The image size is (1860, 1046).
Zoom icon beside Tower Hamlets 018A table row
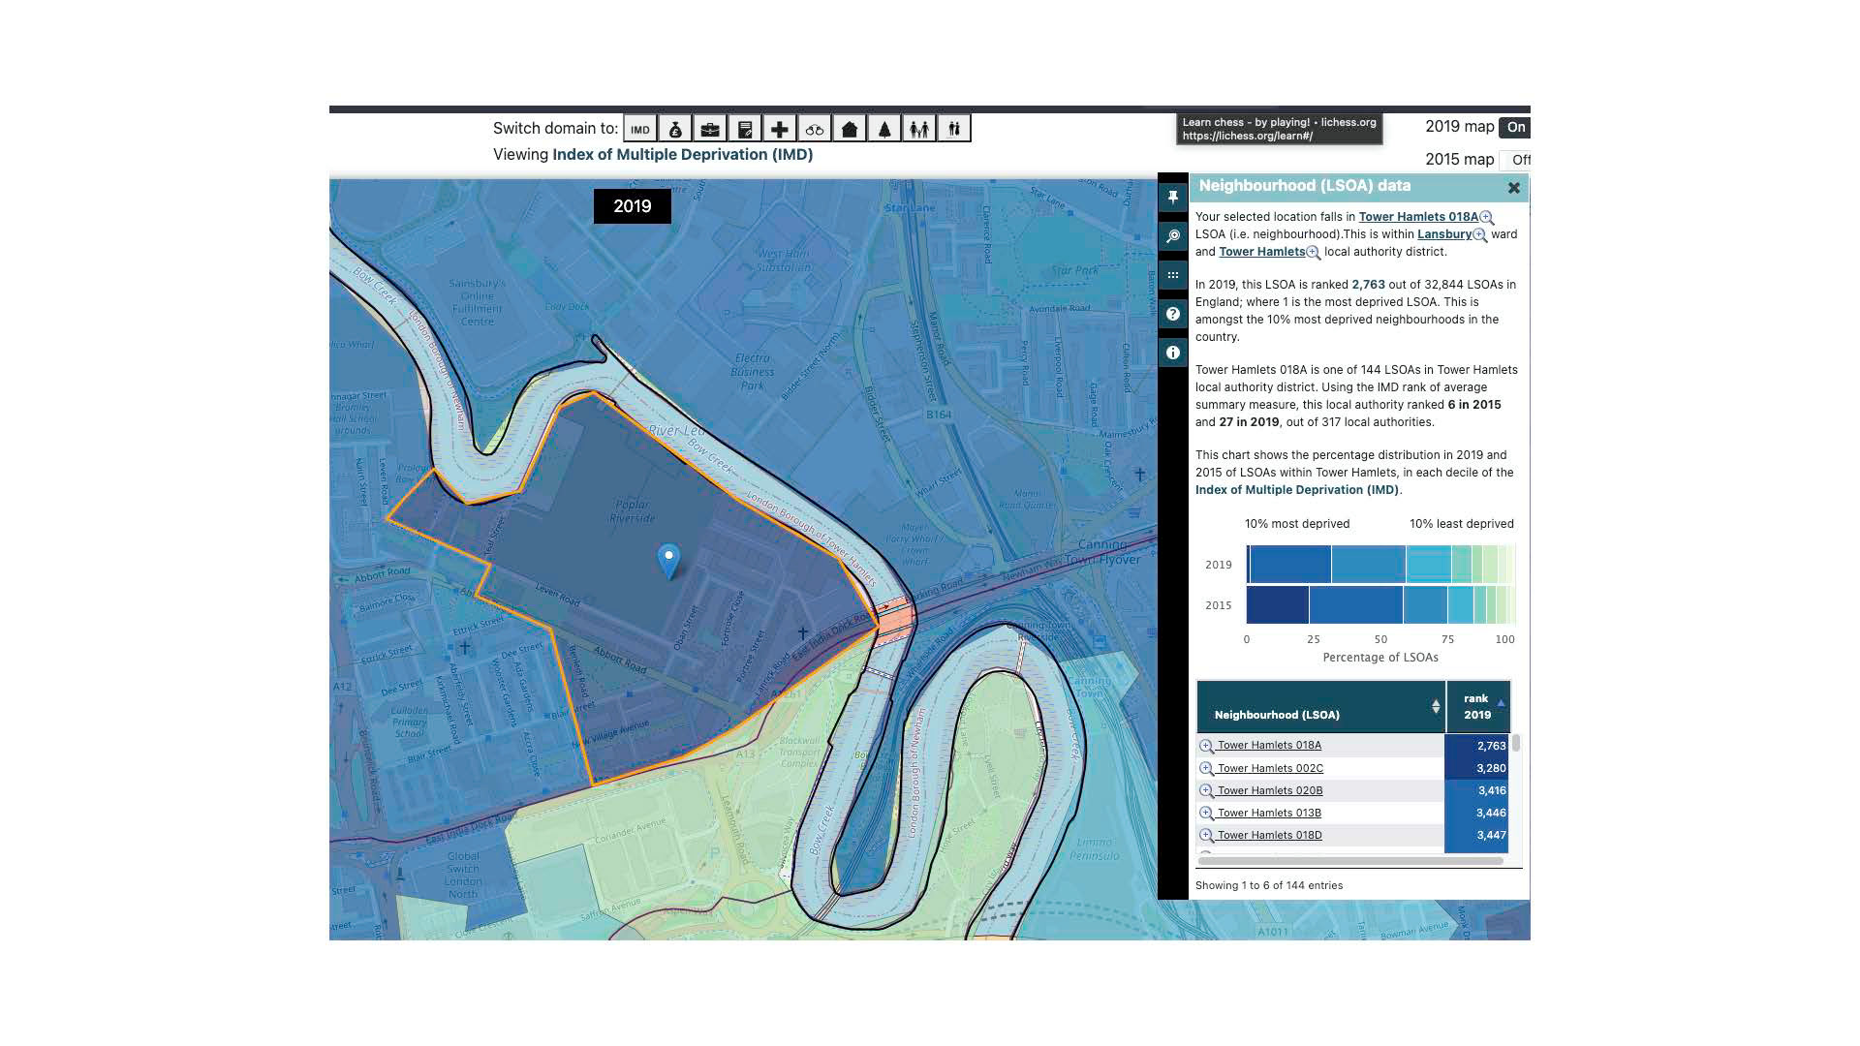tap(1206, 746)
